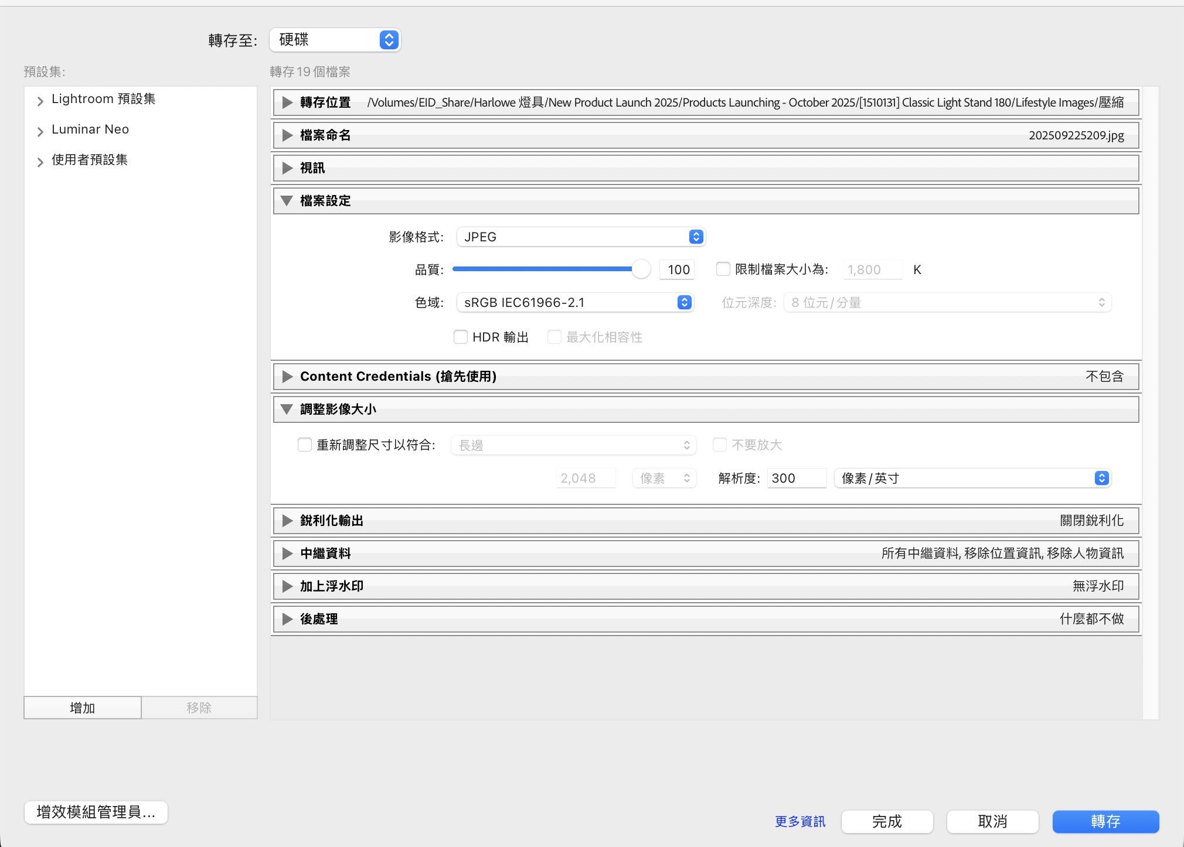Open the 轉存至 destination dropdown
The width and height of the screenshot is (1184, 847).
(334, 39)
